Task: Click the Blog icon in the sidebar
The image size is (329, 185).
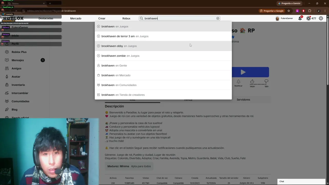Action: [7, 109]
